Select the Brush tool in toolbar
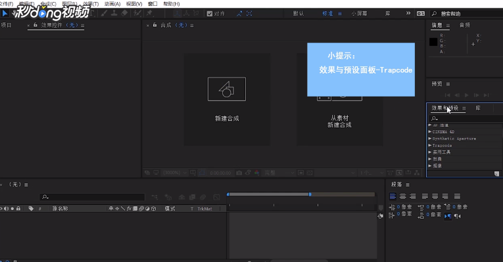This screenshot has width=503, height=262. (104, 13)
